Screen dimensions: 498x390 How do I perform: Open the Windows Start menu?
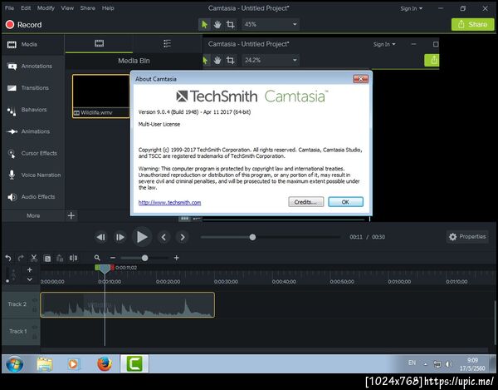[x=14, y=363]
